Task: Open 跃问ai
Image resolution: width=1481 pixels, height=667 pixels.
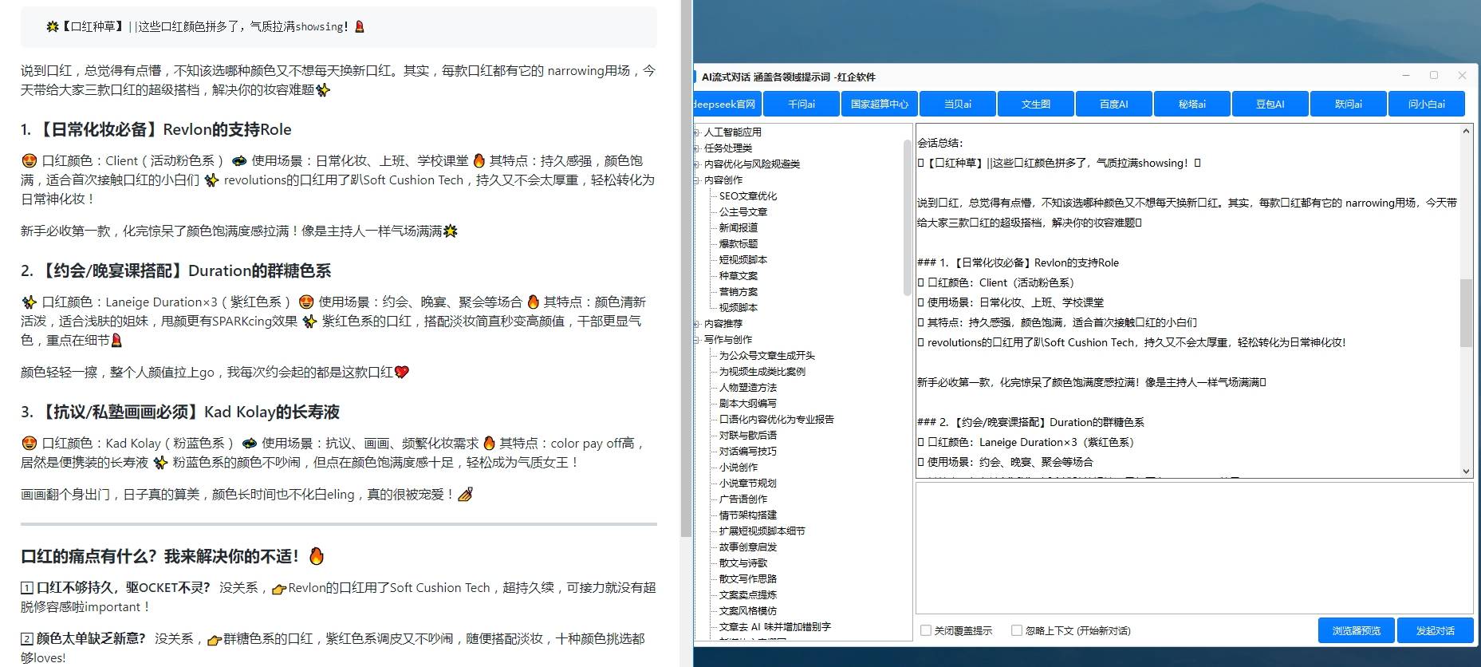Action: 1349,105
